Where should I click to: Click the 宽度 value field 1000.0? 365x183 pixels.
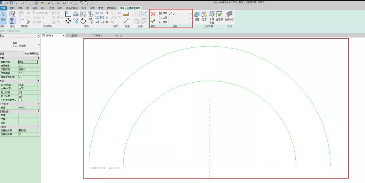click(28, 108)
